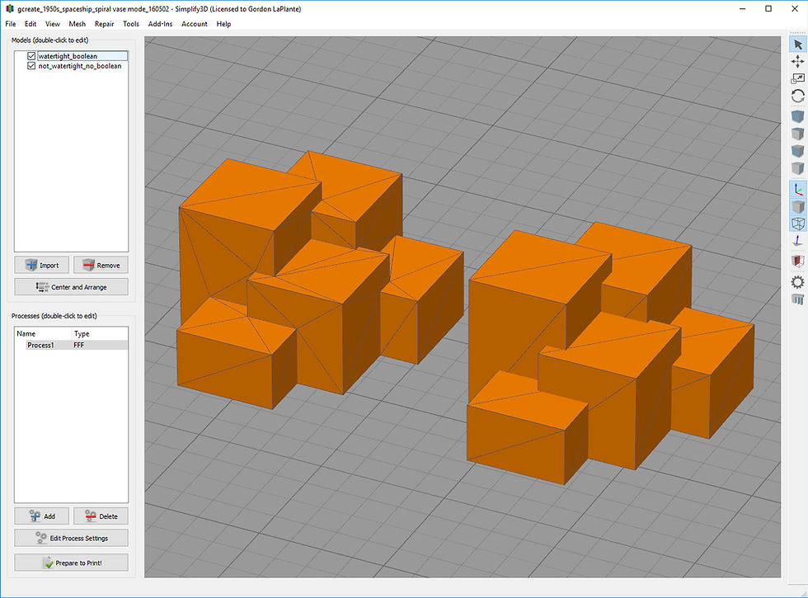This screenshot has height=598, width=808.
Task: Switch to the top view cube
Action: (x=798, y=134)
